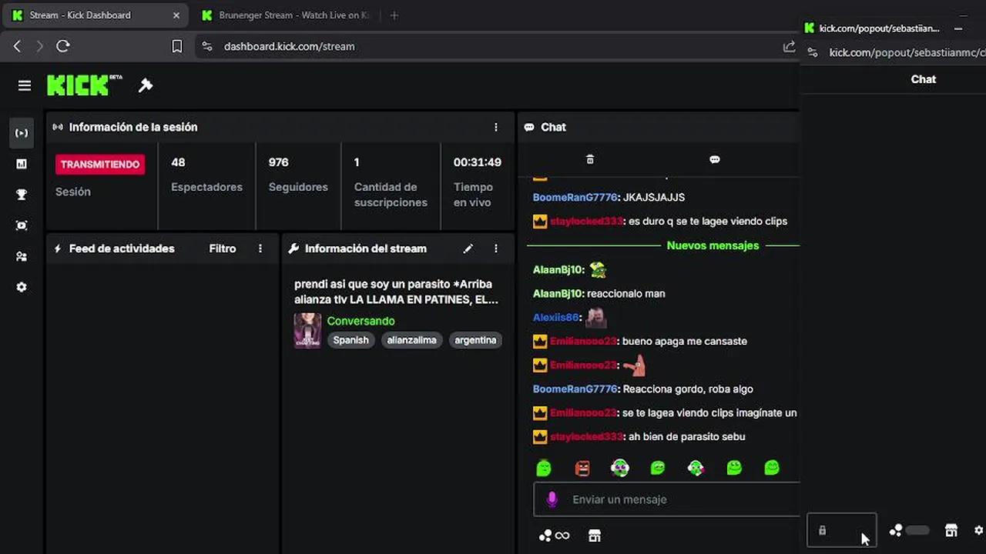
Task: Insert the first green blob emote
Action: [x=544, y=467]
